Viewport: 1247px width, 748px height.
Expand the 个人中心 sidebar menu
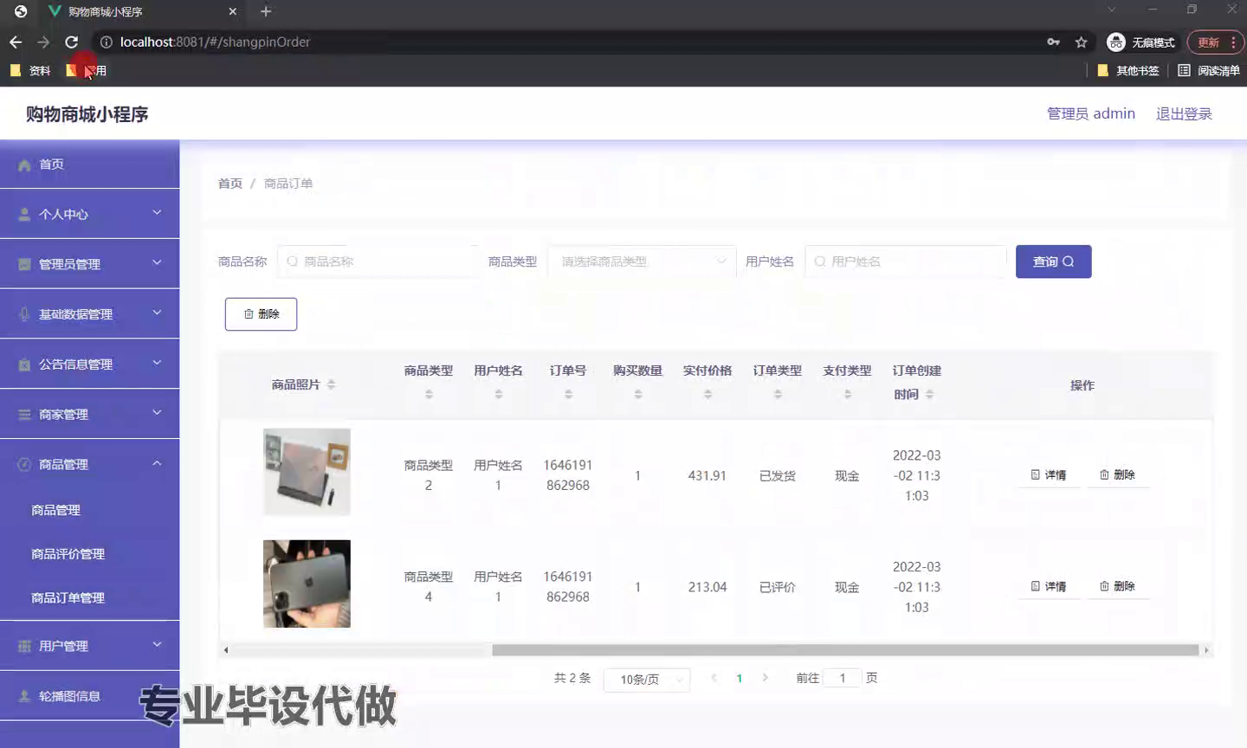point(89,214)
